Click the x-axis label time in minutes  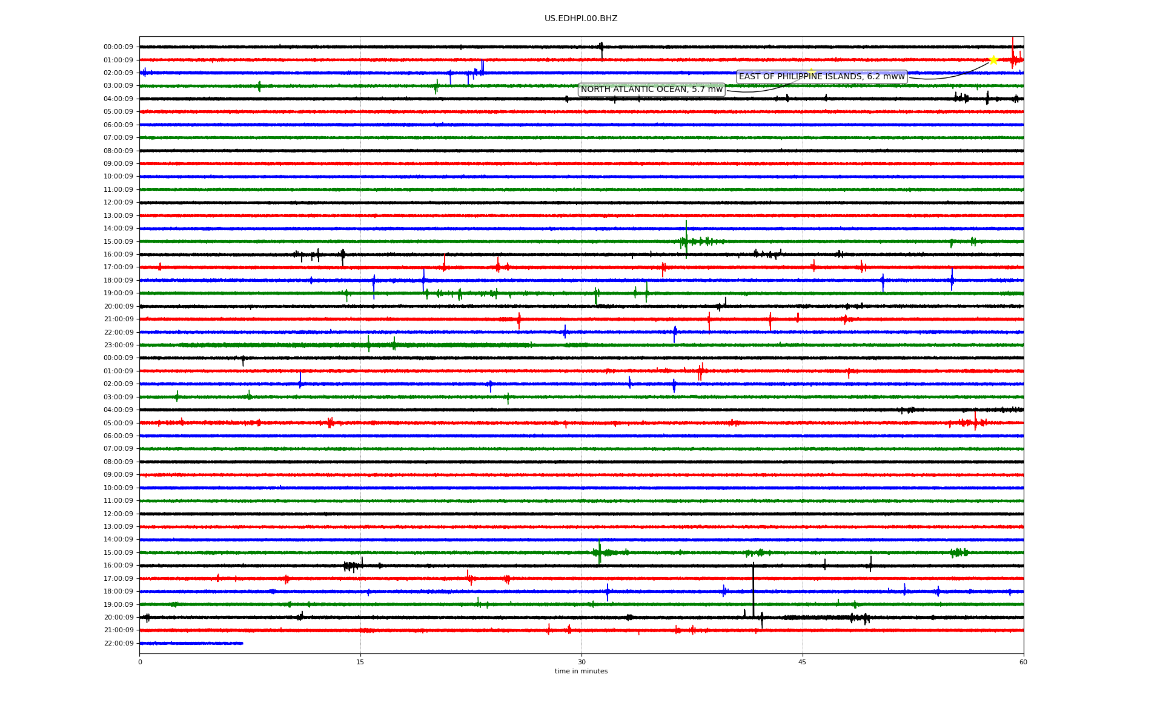pos(581,671)
